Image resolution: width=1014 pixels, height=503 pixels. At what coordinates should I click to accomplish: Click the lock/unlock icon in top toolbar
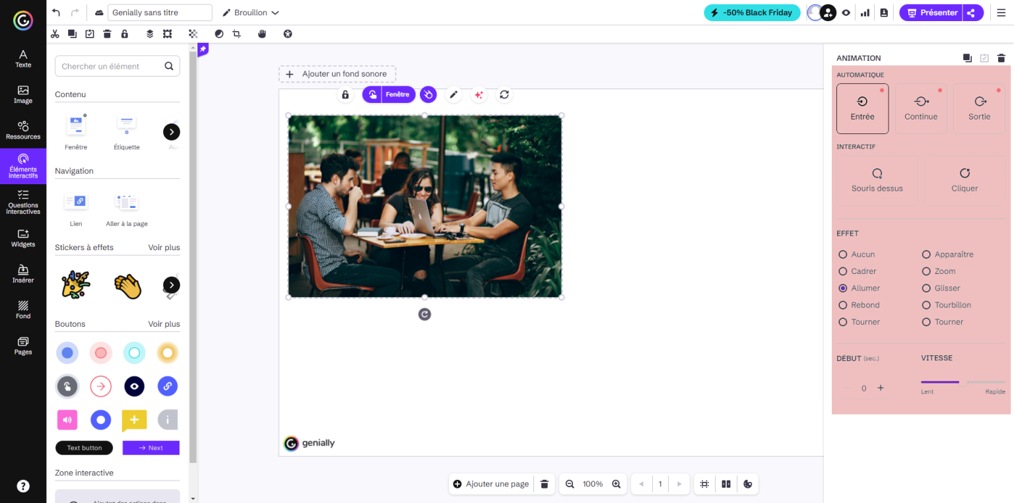(124, 34)
